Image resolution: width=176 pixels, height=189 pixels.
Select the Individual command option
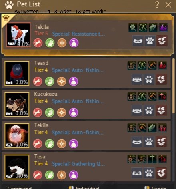coord(84,187)
